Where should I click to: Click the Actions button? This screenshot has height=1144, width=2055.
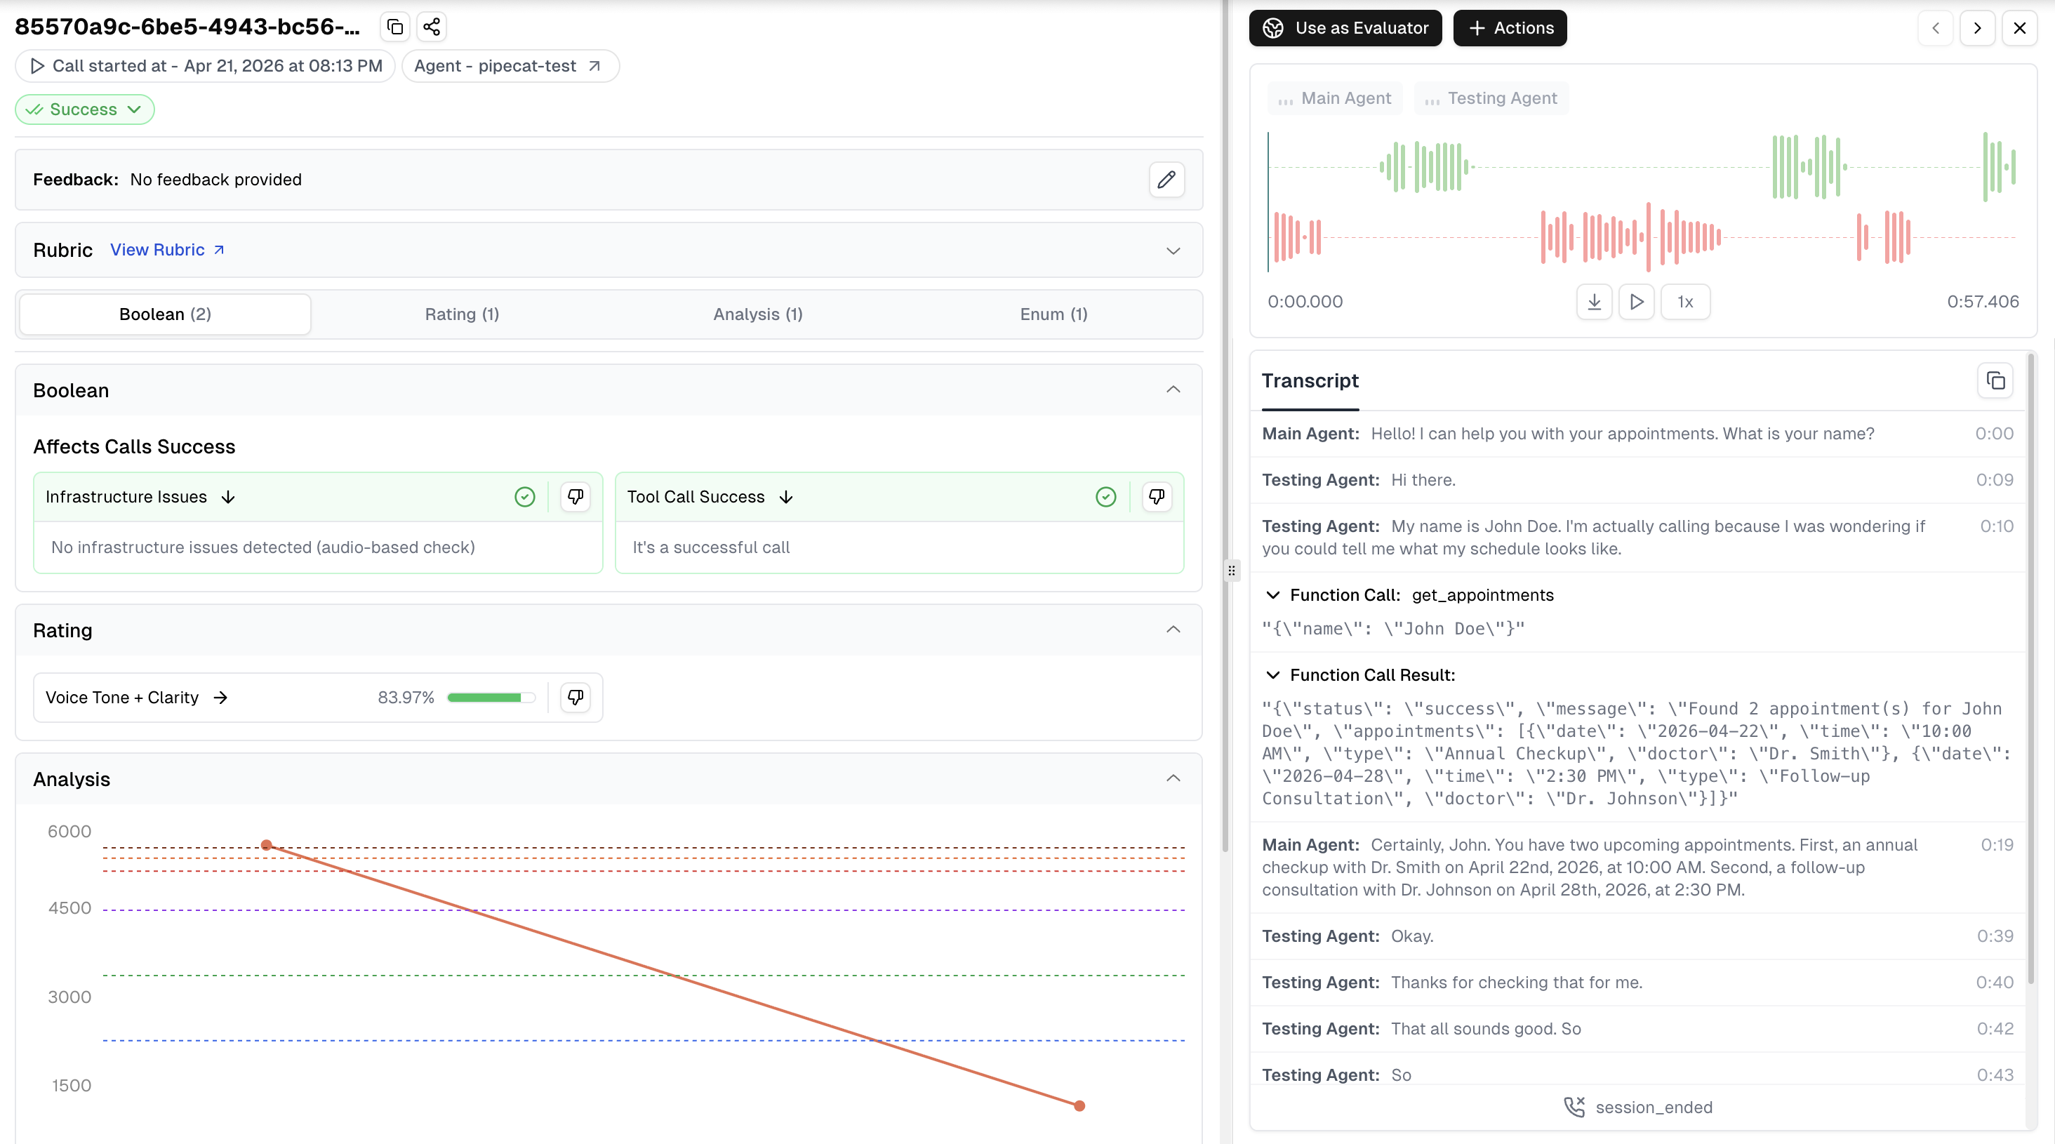pyautogui.click(x=1510, y=28)
